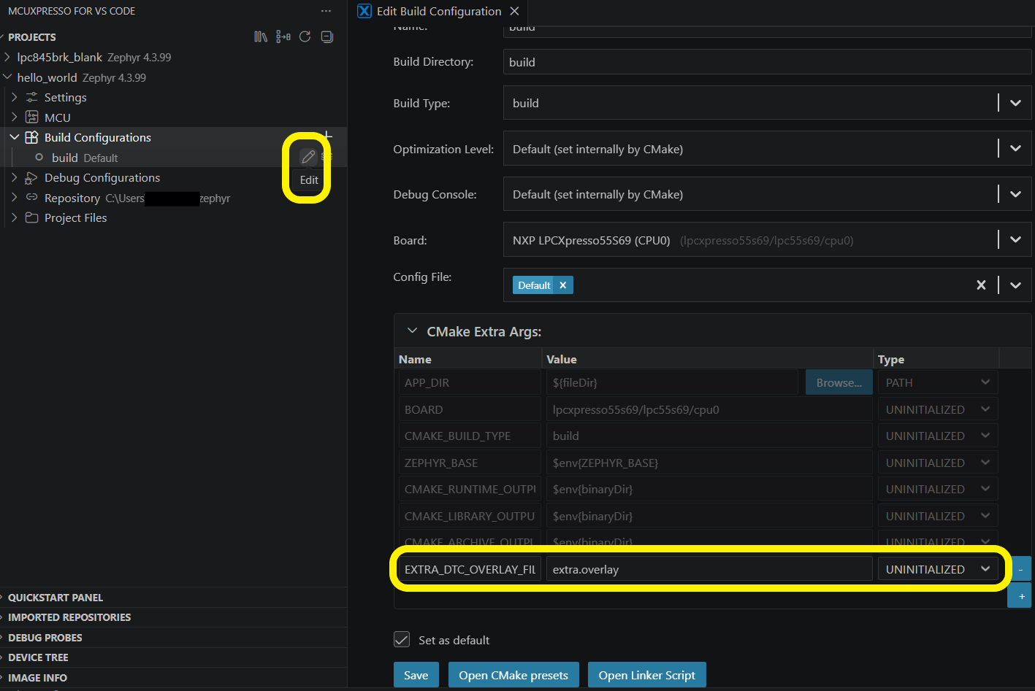This screenshot has height=691, width=1035.
Task: Expand the Debug Configurations node chevron
Action: pos(15,177)
